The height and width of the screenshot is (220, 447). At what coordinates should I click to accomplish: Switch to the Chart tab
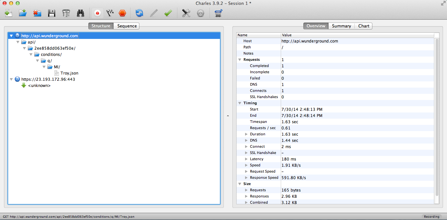[x=364, y=26]
